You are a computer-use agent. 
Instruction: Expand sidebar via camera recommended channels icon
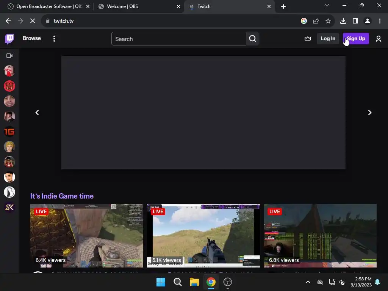coord(9,56)
